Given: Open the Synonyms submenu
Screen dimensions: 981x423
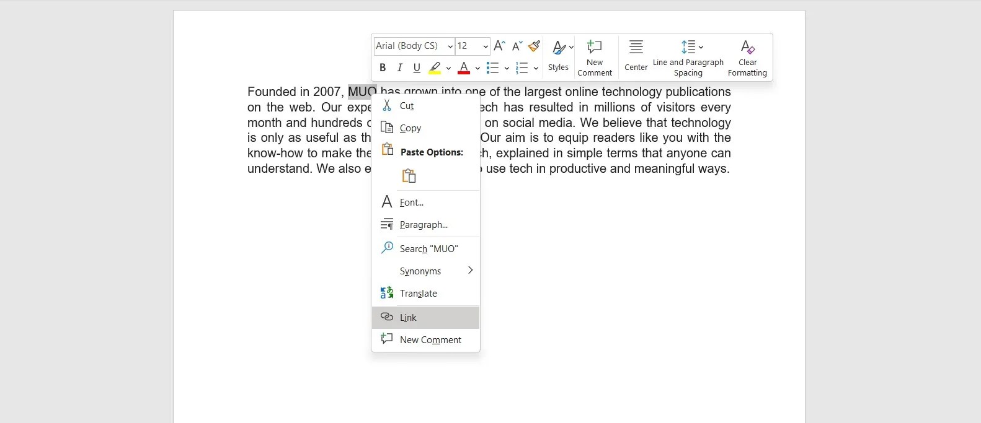Looking at the screenshot, I should point(425,271).
